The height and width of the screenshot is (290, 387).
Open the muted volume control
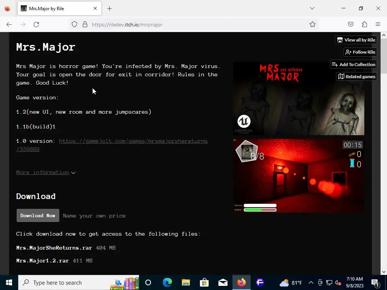coord(338,282)
